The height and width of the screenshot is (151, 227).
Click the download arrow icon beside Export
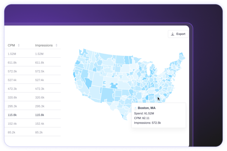pyautogui.click(x=173, y=34)
